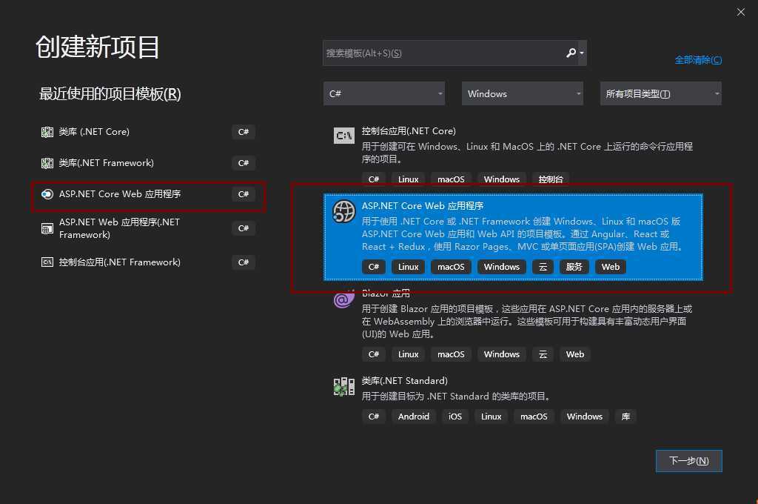Select the 控制台应用(.NET Core) template title
The width and height of the screenshot is (758, 504).
pyautogui.click(x=409, y=130)
